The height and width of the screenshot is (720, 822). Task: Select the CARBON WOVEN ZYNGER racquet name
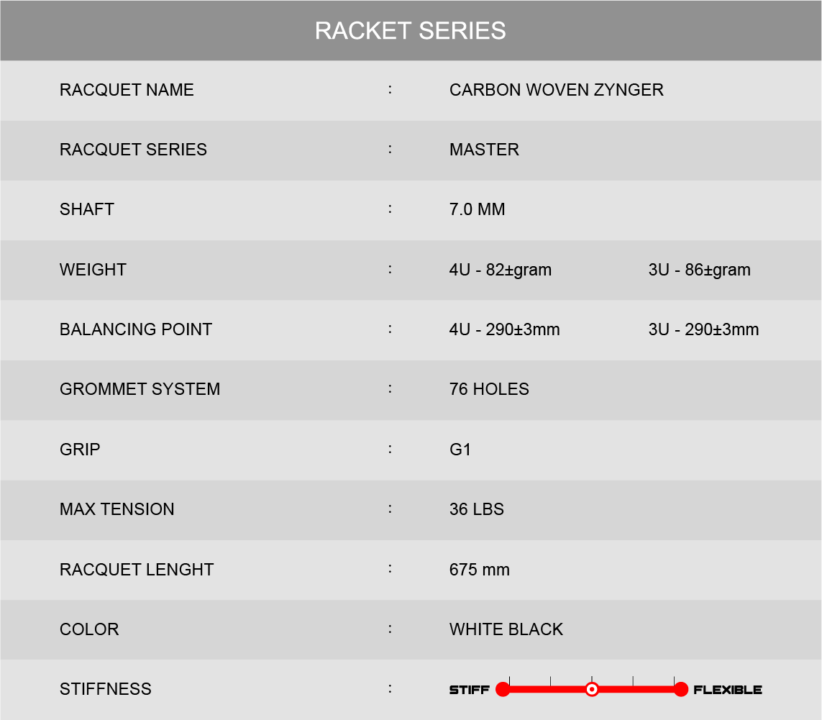point(556,90)
